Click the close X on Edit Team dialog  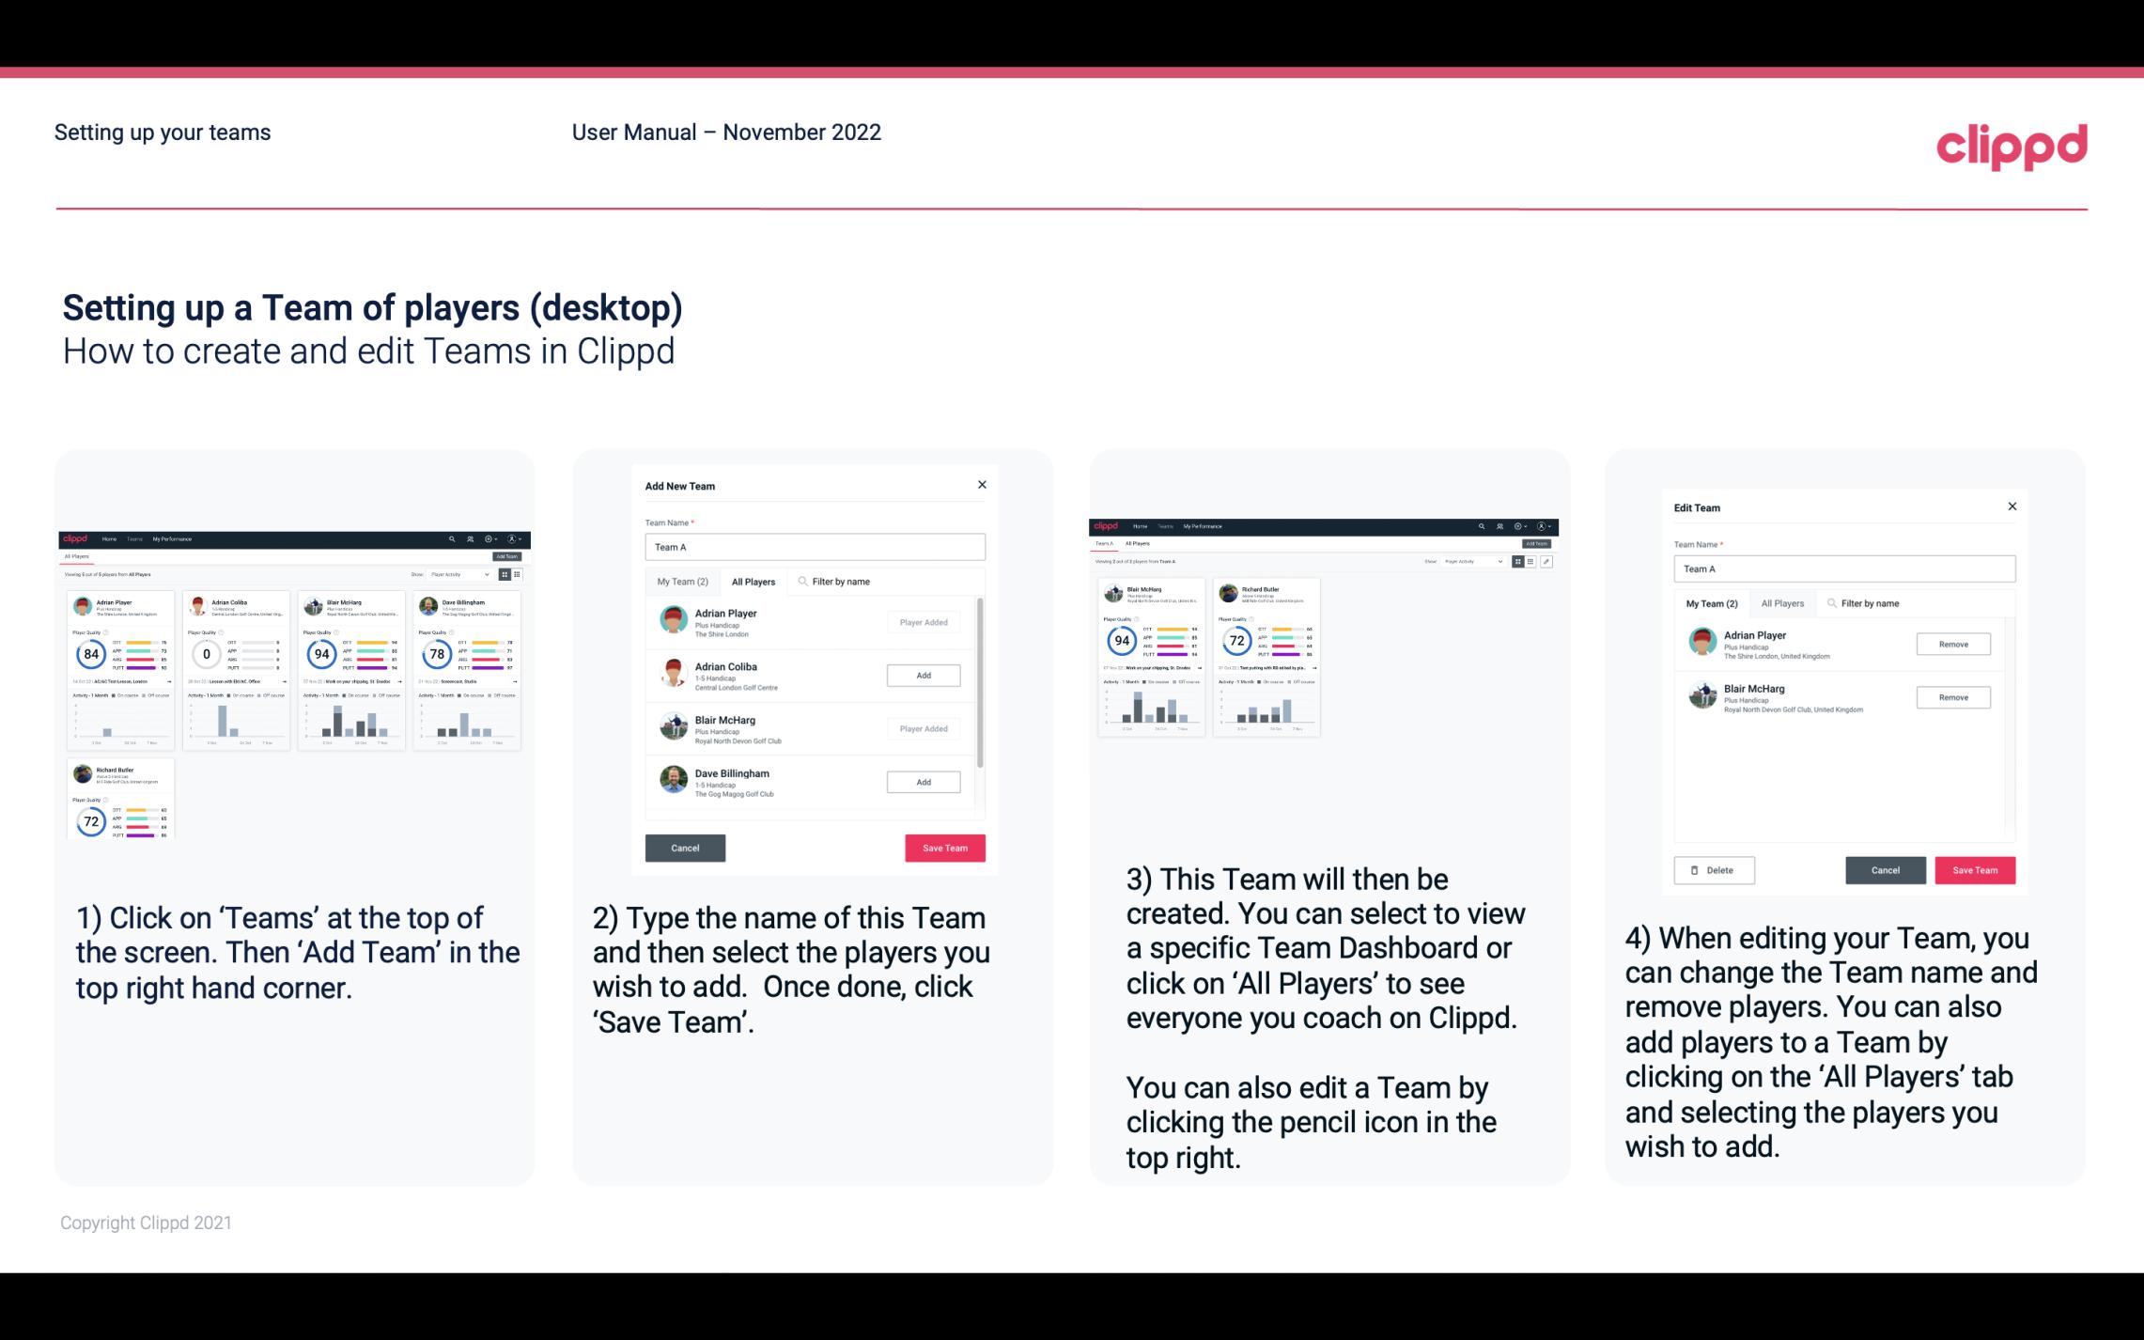coord(2012,507)
